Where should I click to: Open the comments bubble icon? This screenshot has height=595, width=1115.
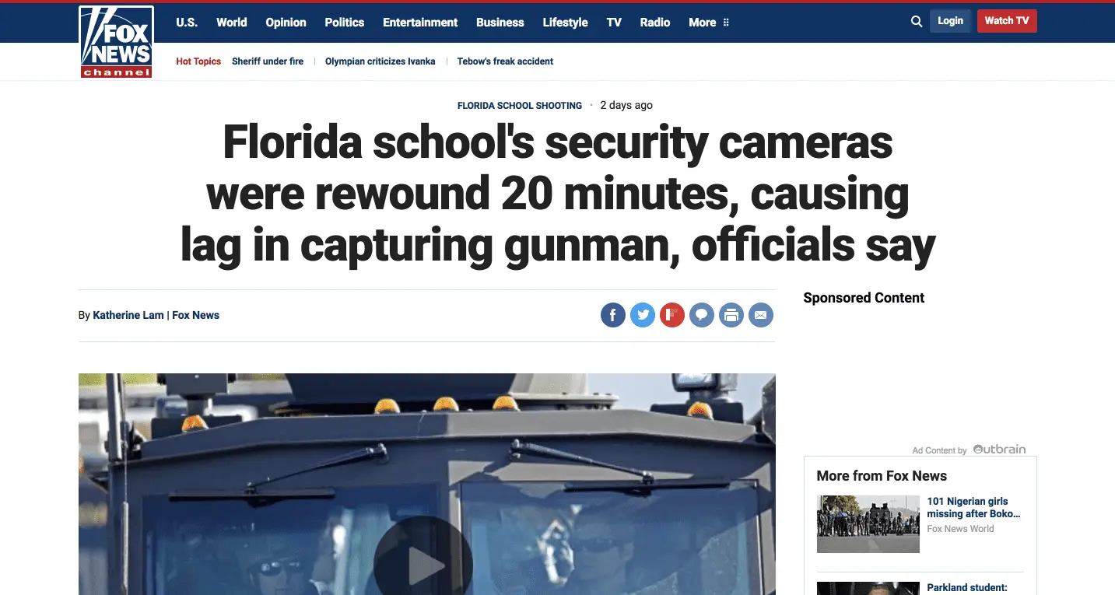(x=702, y=315)
